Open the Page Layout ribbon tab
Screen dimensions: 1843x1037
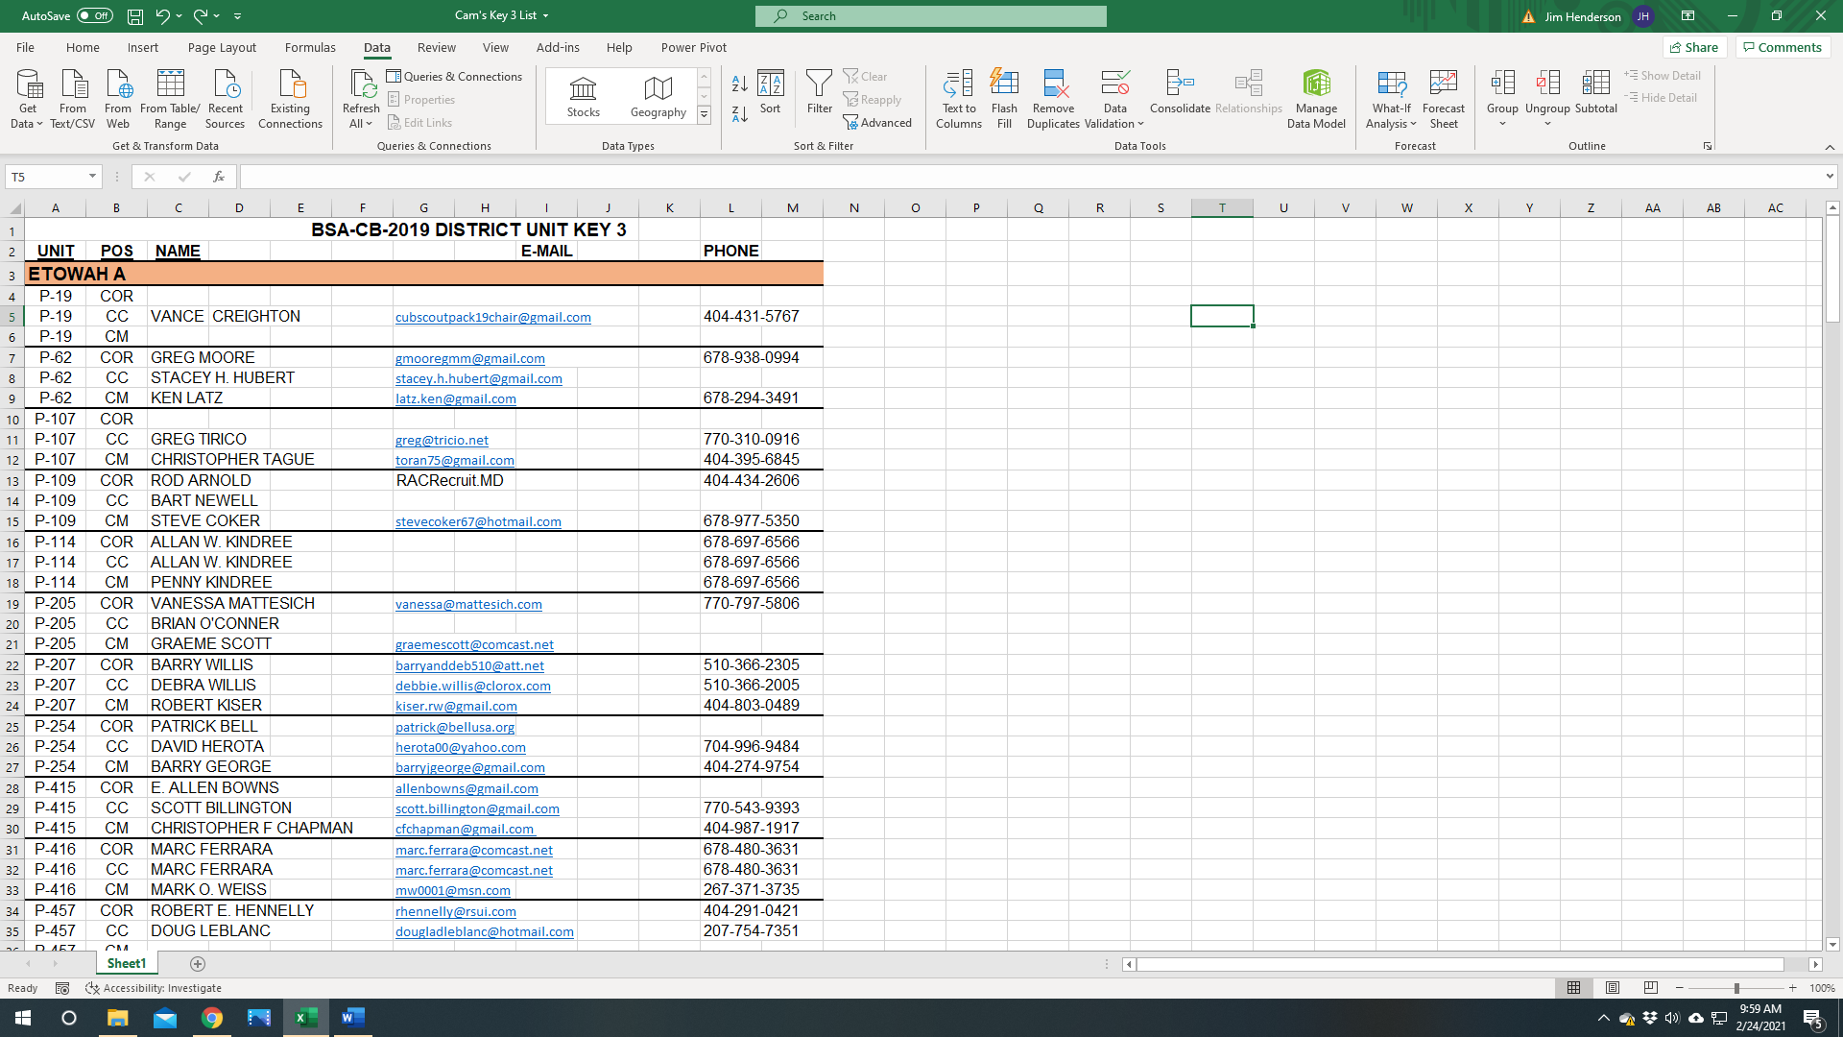point(222,47)
